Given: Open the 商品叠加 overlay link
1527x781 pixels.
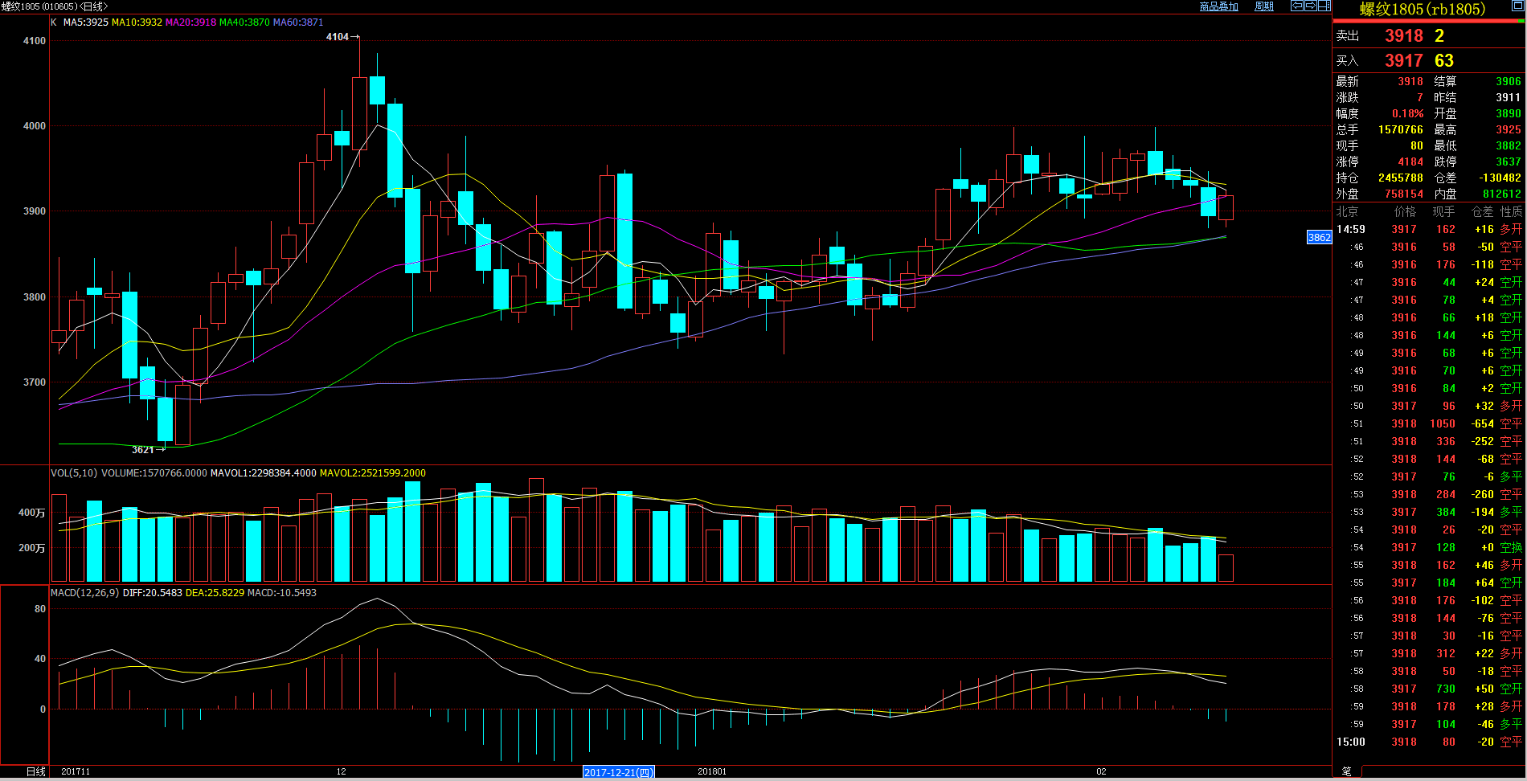Looking at the screenshot, I should pos(1218,6).
